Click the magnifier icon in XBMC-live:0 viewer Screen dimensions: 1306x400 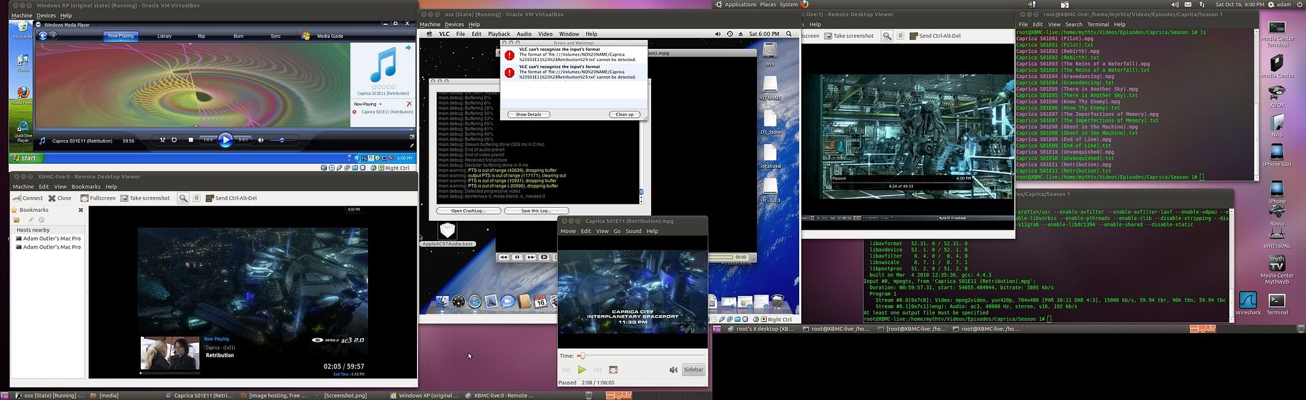183,198
